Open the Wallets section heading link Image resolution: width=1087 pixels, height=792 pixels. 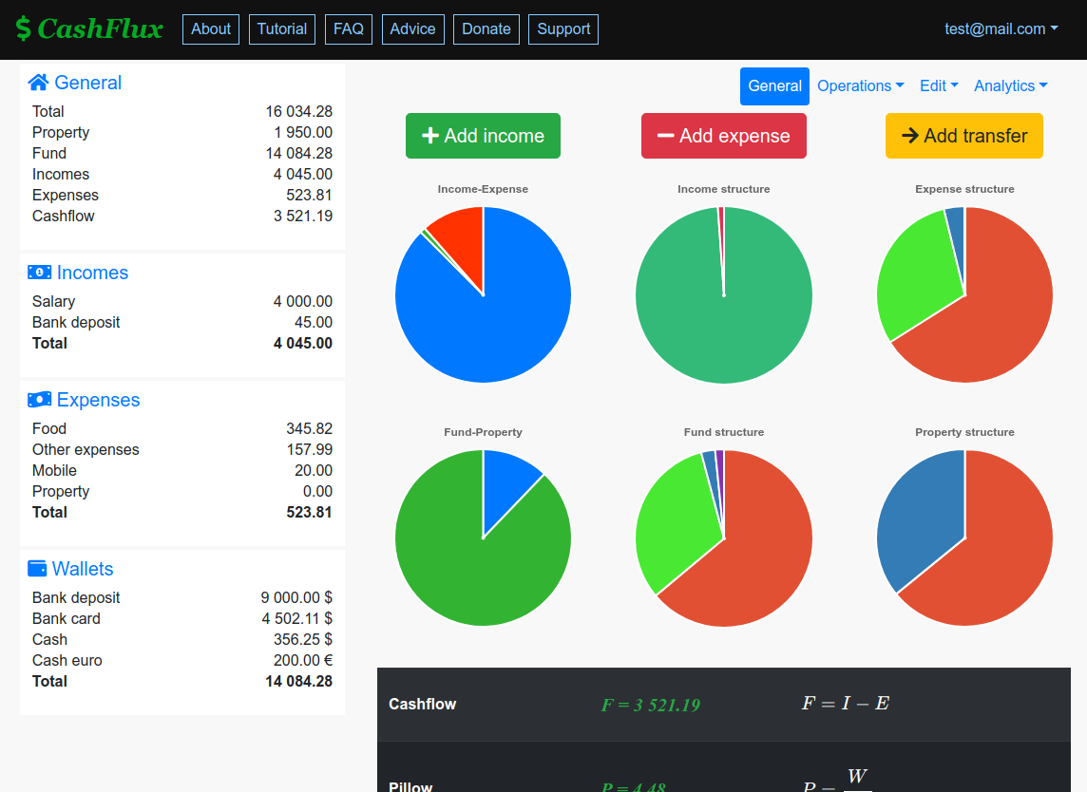coord(83,569)
